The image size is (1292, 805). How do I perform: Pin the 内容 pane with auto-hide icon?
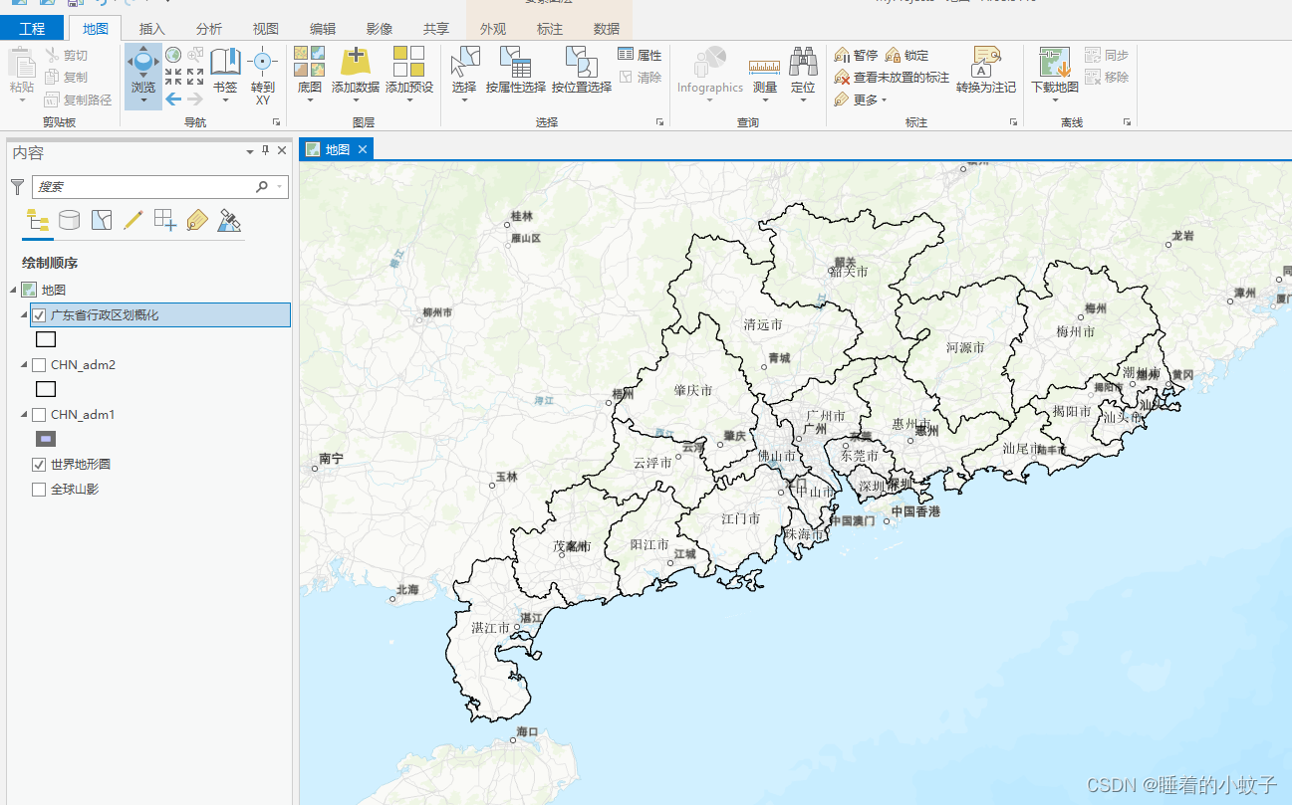pyautogui.click(x=266, y=151)
